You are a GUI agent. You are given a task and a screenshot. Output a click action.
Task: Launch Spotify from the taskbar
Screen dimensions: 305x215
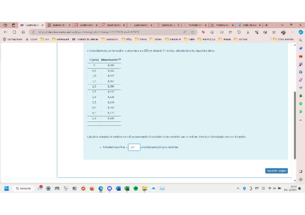(136, 188)
